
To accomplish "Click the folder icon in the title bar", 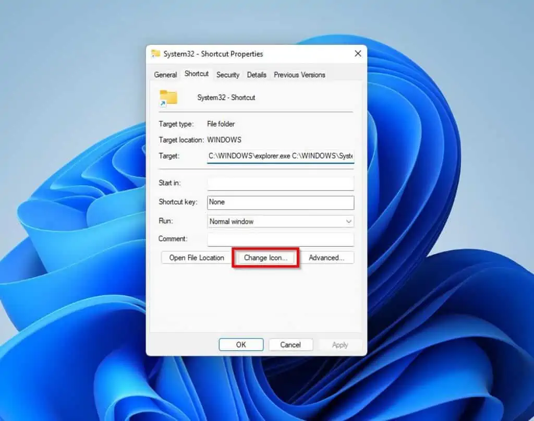I will [x=155, y=54].
